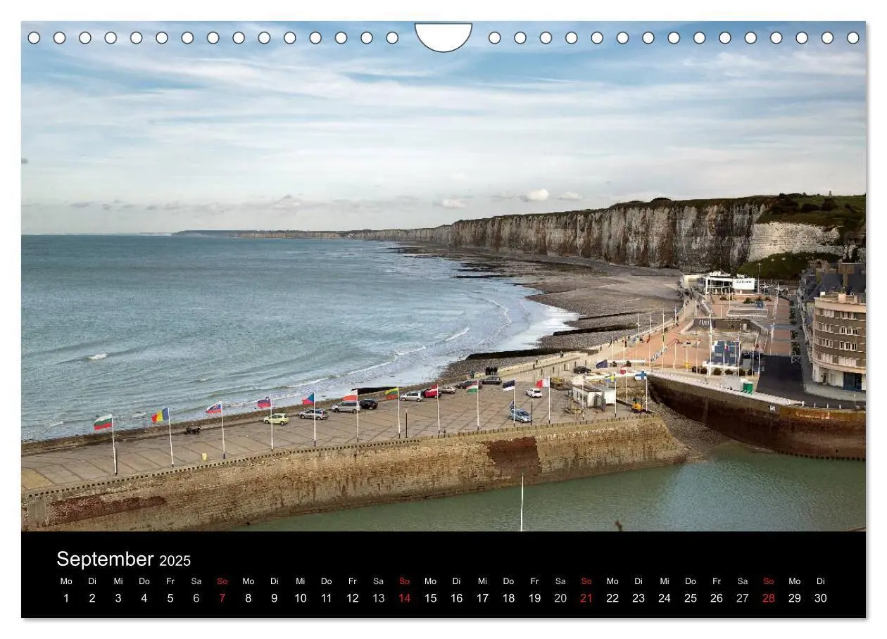Click the "Mi" label above date 17
The width and height of the screenshot is (887, 639).
click(483, 581)
